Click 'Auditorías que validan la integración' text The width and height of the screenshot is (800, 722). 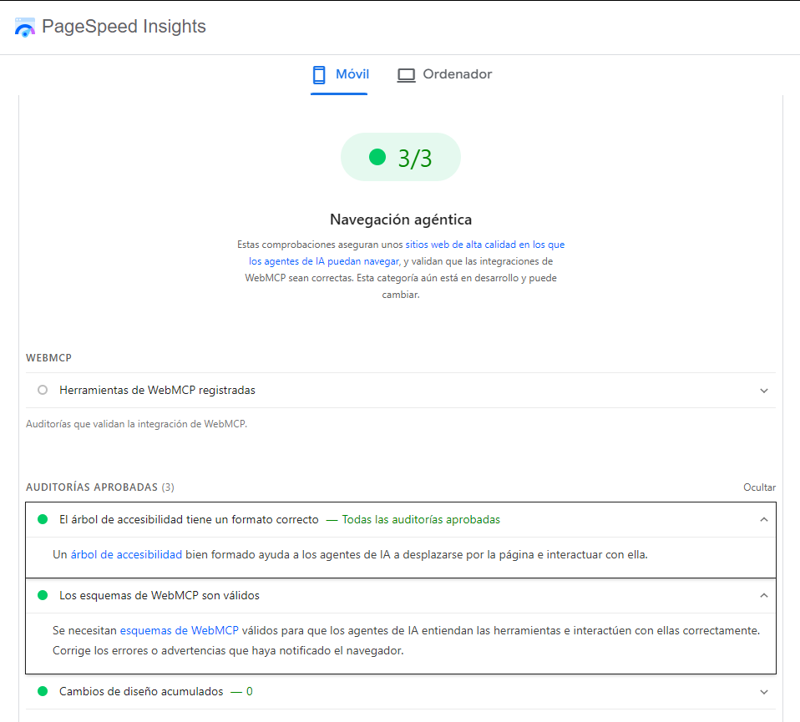tap(137, 424)
